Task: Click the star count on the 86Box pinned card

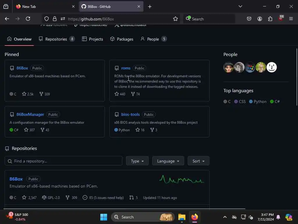Action: [28, 94]
